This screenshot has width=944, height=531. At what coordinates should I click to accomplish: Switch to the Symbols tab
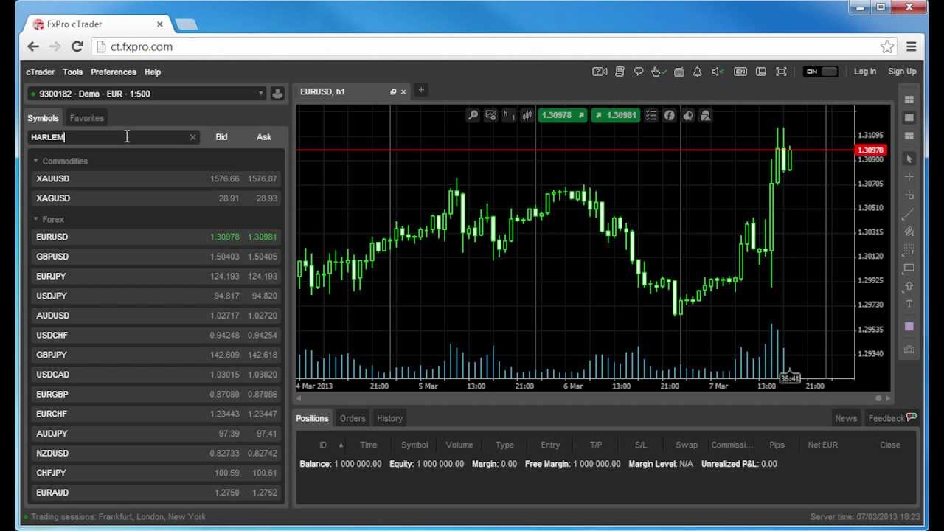[x=43, y=118]
